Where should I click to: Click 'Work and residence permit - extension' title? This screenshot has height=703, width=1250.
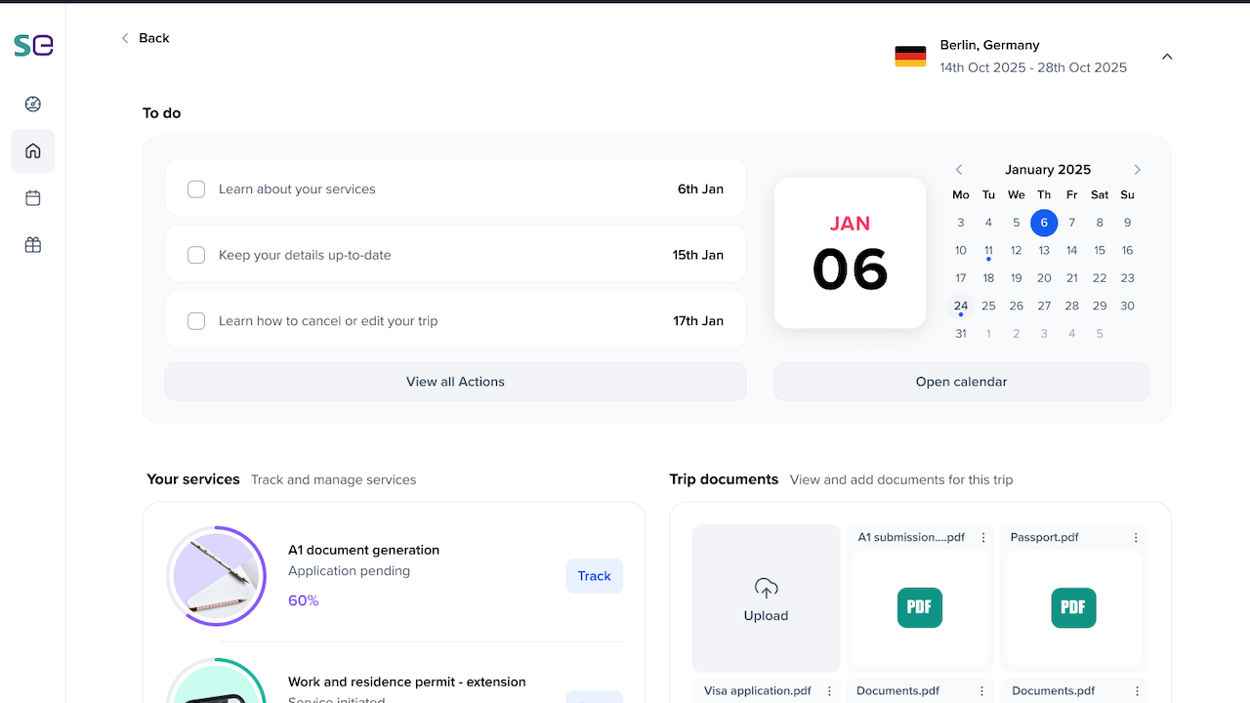[x=407, y=682]
